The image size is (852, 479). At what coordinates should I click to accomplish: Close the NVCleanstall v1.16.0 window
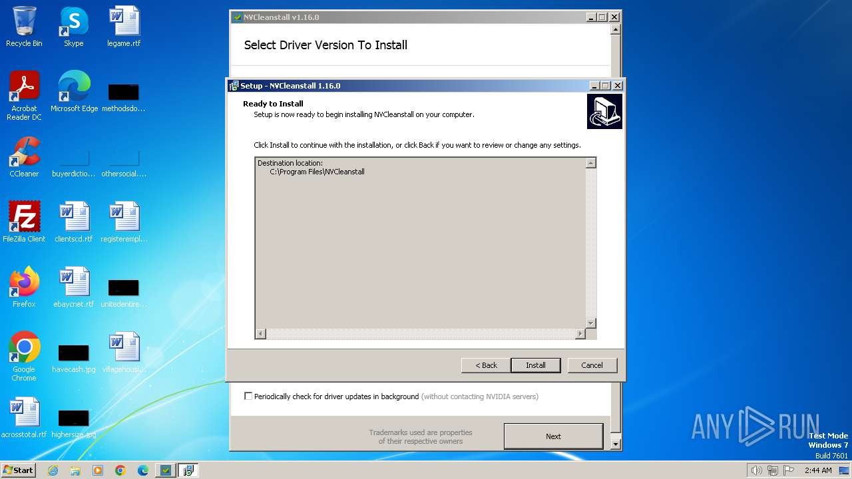click(614, 17)
